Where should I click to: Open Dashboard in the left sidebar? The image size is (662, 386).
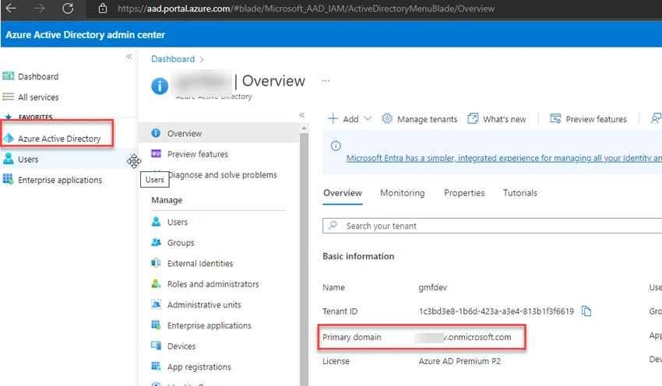38,76
